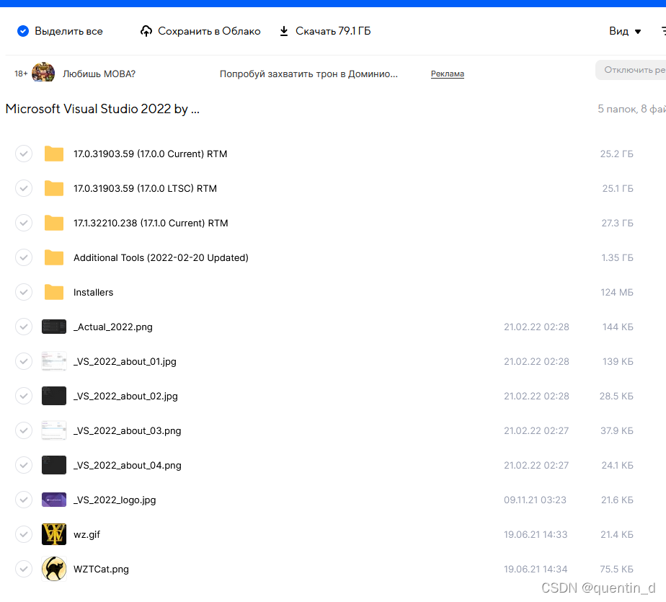
Task: Select checkbox for 17.1.0 Current RTM folder
Action: click(x=24, y=223)
